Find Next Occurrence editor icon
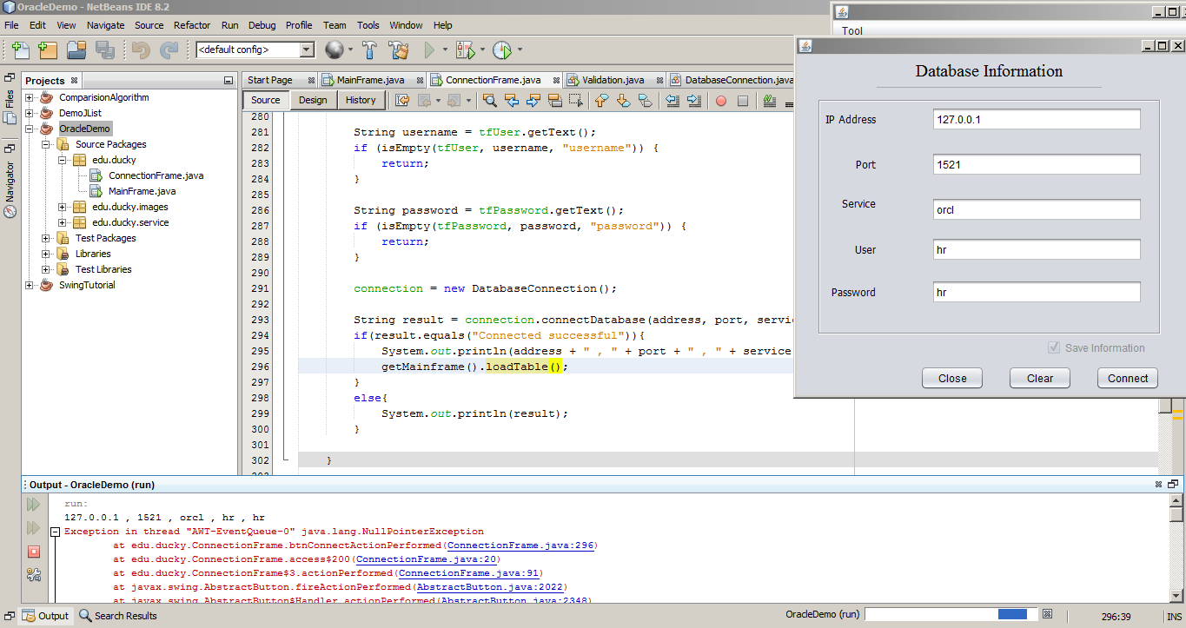 coord(533,101)
